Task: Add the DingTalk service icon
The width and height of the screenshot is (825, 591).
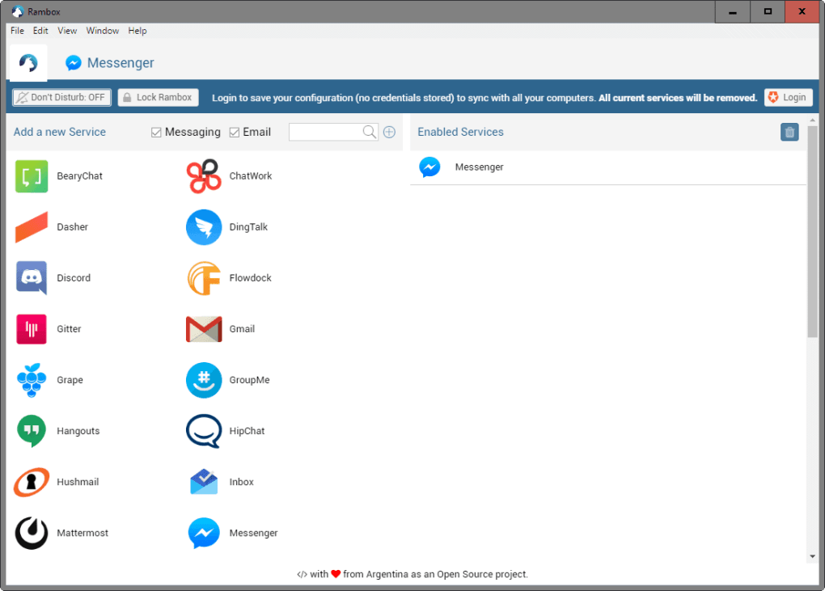Action: pyautogui.click(x=204, y=227)
